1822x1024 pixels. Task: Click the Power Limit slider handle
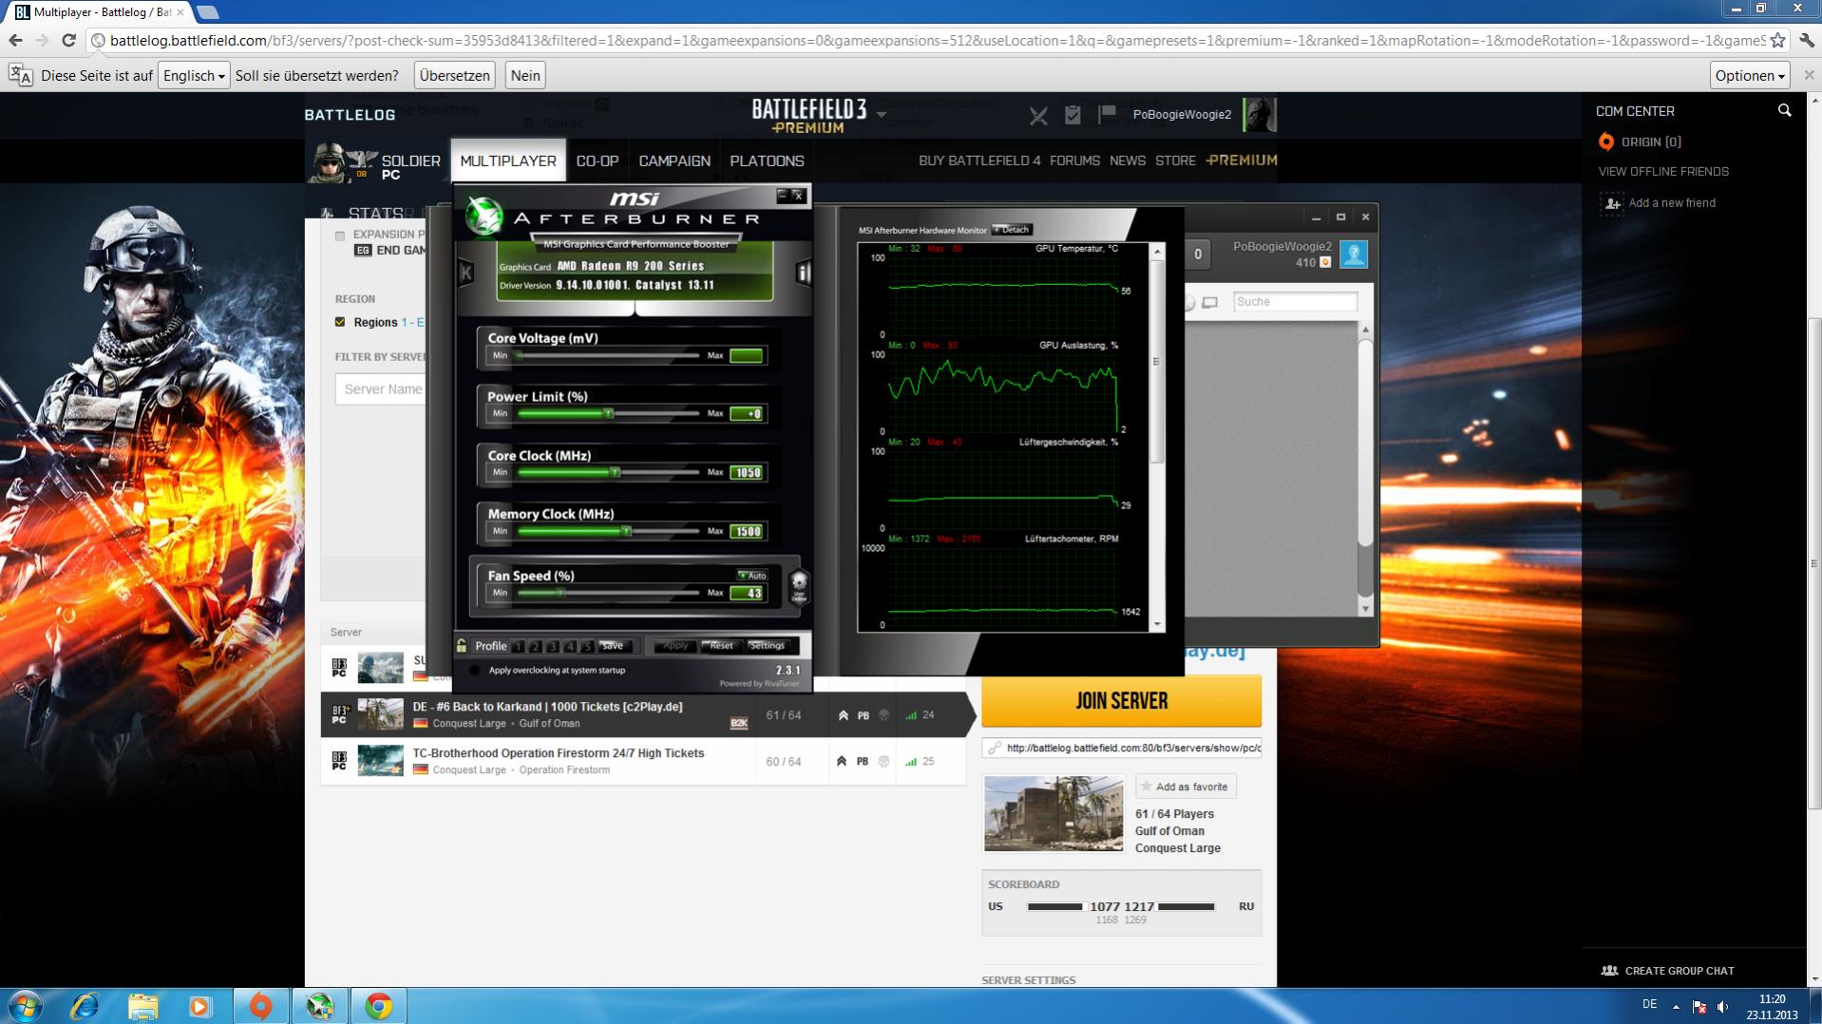point(609,414)
